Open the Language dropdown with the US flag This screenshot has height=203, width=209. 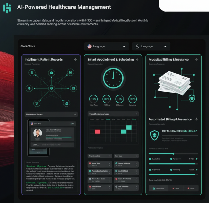106,46
